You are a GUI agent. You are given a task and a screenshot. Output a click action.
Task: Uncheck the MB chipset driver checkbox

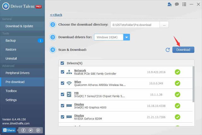[62, 94]
